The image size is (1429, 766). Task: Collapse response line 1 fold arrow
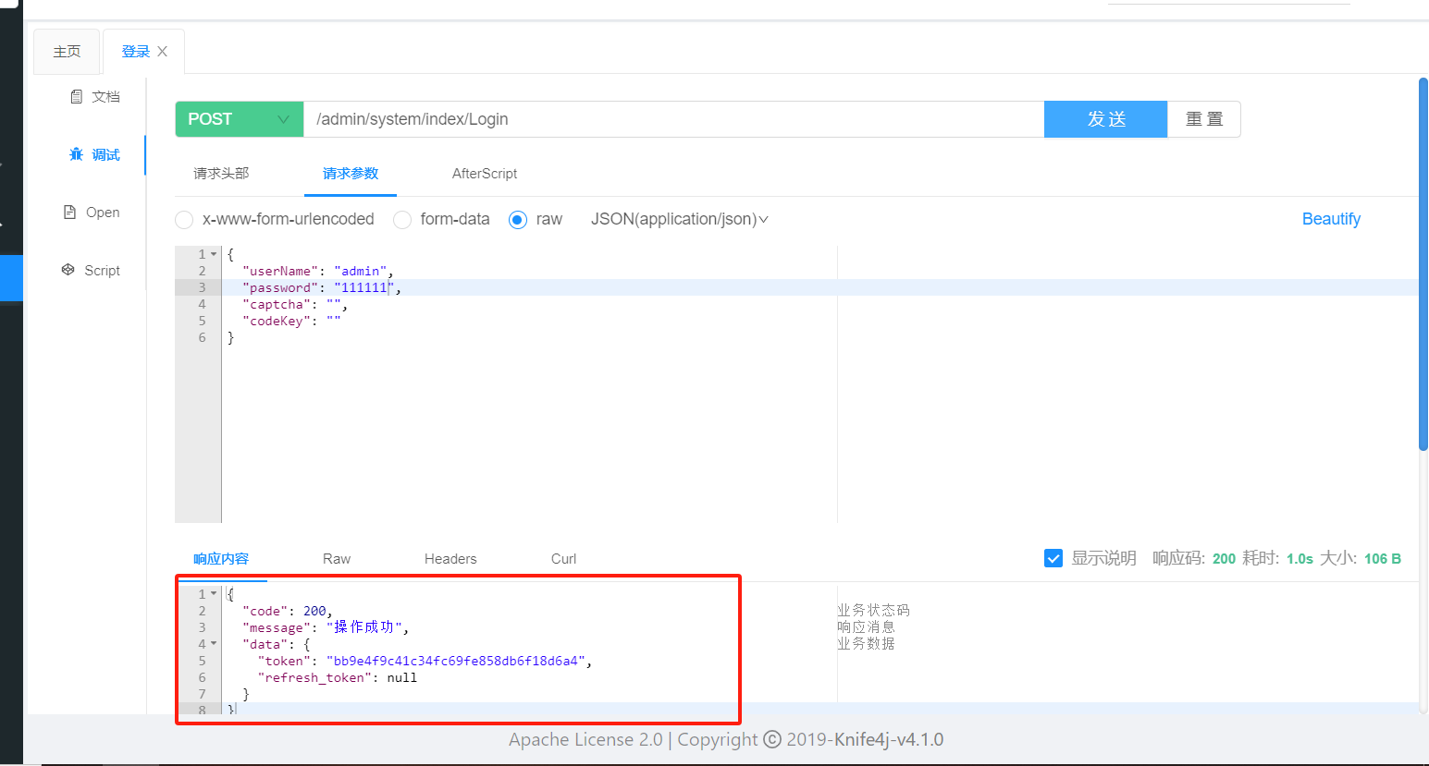pyautogui.click(x=214, y=594)
